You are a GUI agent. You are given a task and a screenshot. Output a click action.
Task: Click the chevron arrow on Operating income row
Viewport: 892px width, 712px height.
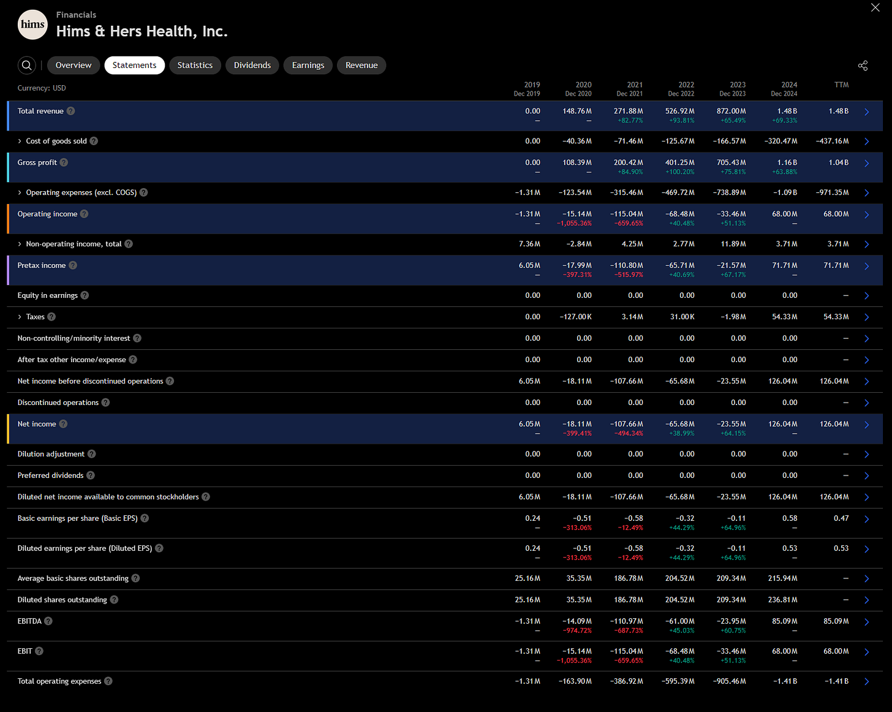tap(866, 215)
